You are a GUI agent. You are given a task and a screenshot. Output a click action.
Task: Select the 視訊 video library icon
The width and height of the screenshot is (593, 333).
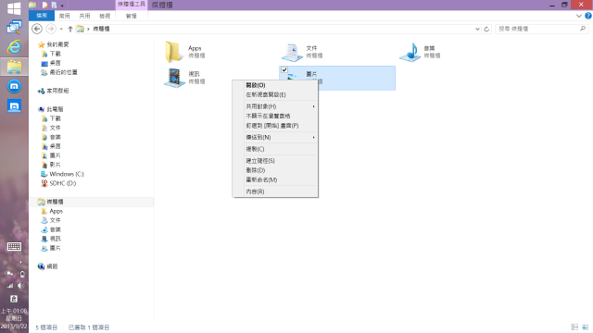point(174,78)
